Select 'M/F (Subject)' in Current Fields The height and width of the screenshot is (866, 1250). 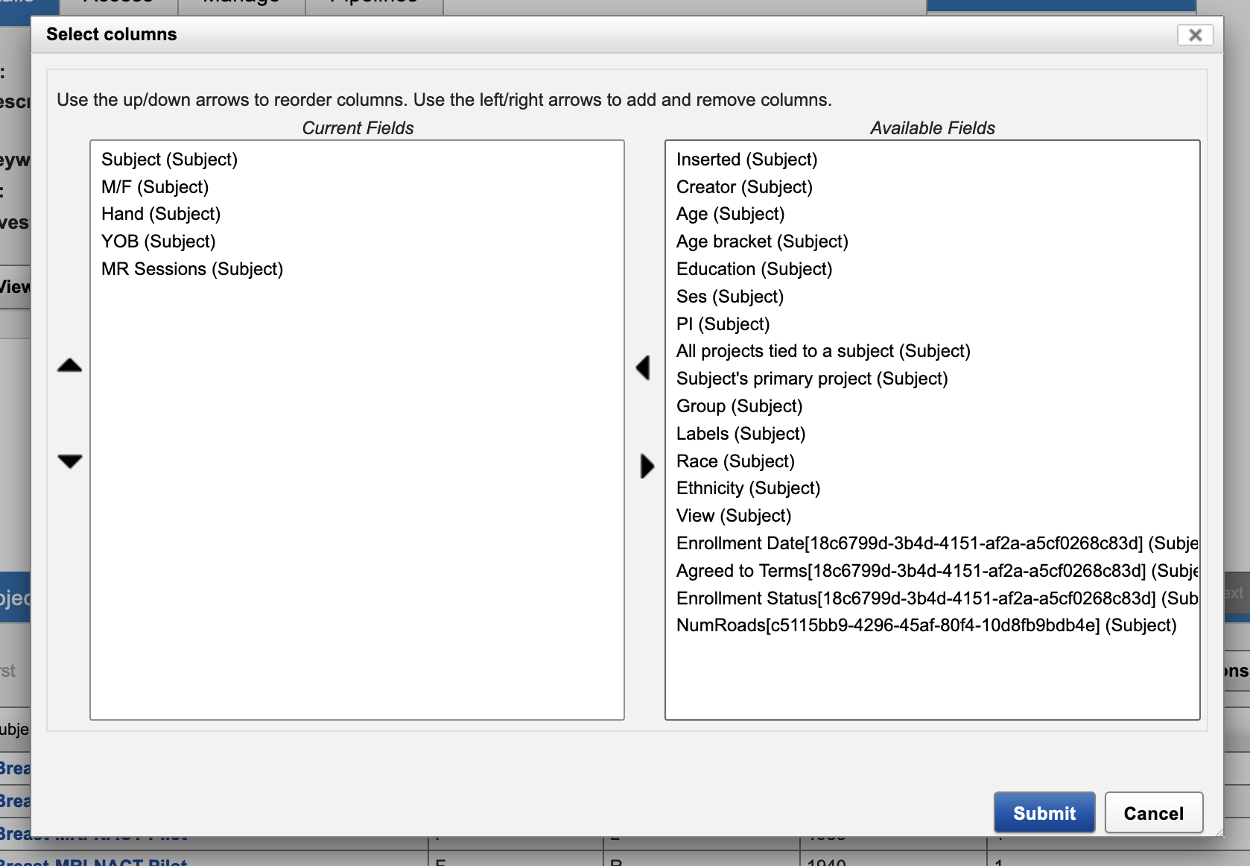pos(155,187)
